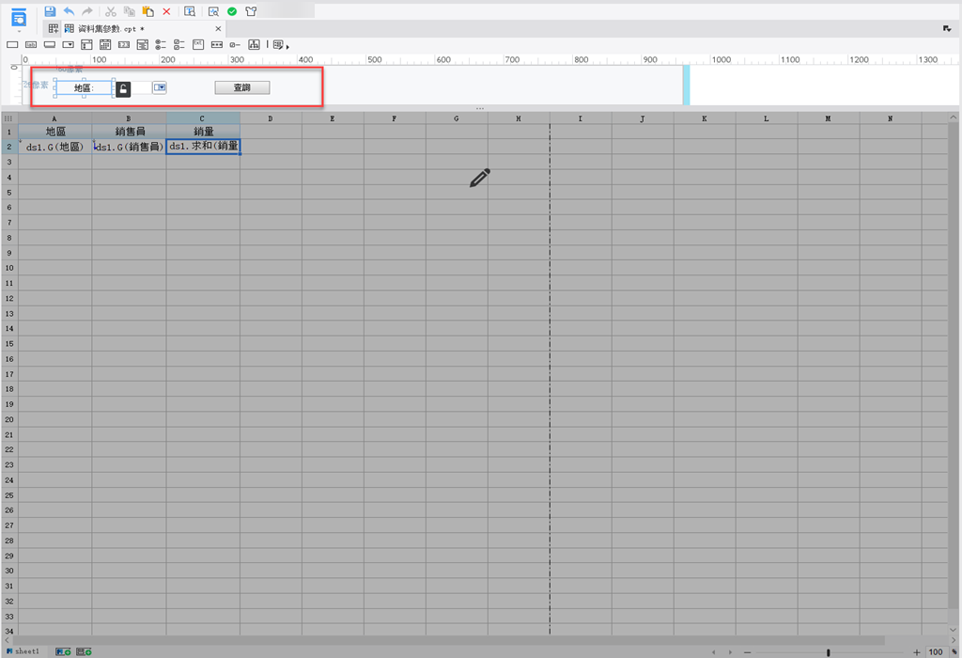Open the template find-and-replace text icon
The image size is (962, 658).
190,11
